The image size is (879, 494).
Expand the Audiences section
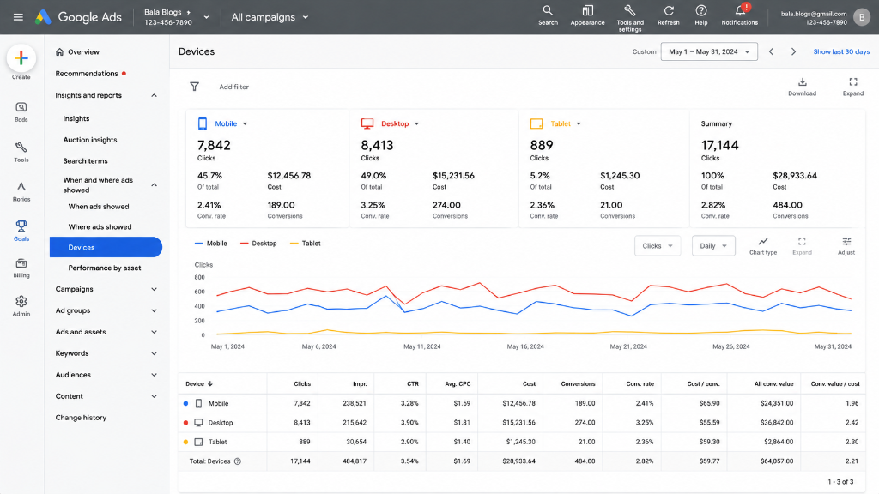[x=155, y=375]
